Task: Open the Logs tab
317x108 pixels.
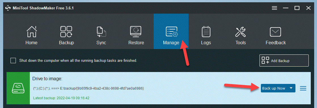Action: tap(206, 35)
